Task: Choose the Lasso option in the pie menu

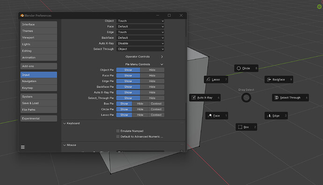Action: tap(216, 79)
